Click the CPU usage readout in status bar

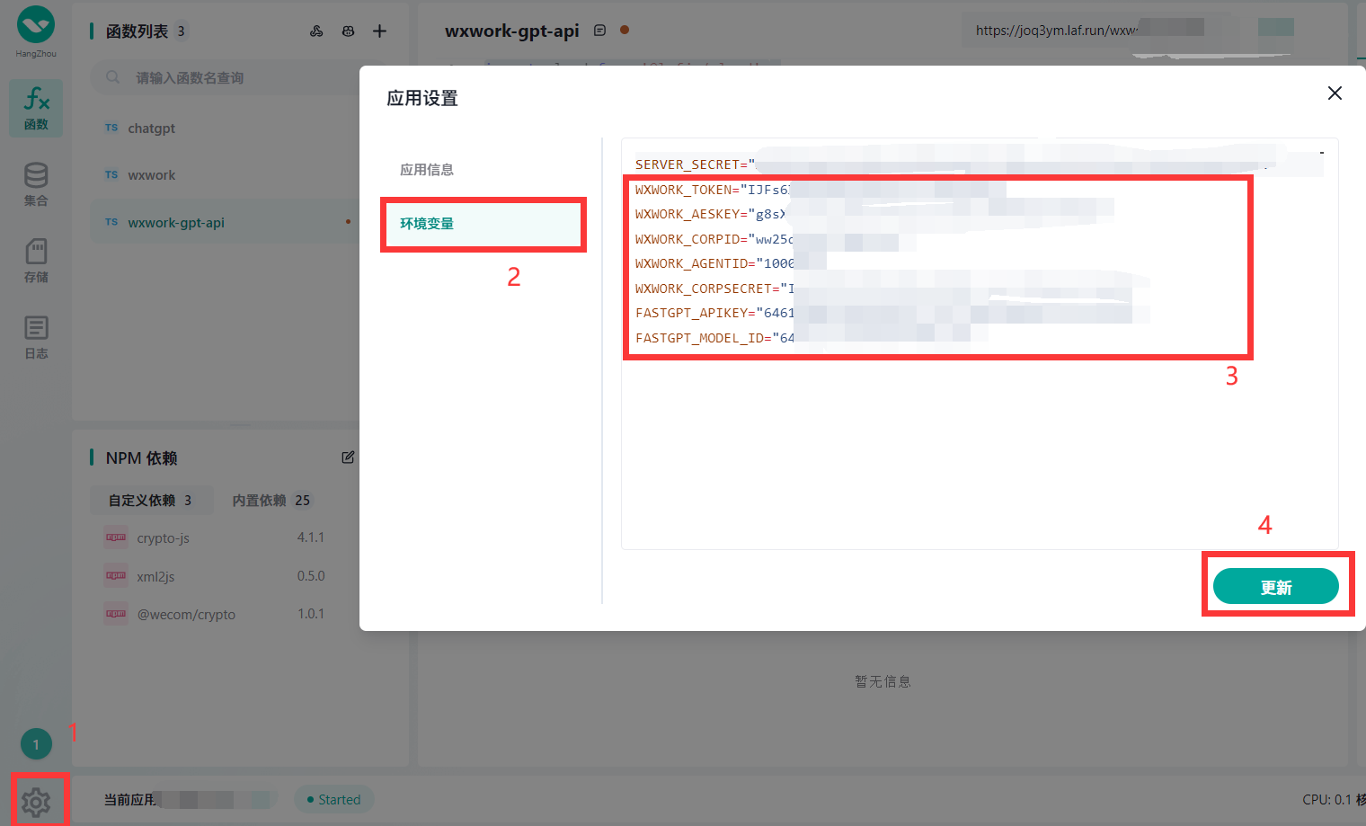(x=1334, y=800)
